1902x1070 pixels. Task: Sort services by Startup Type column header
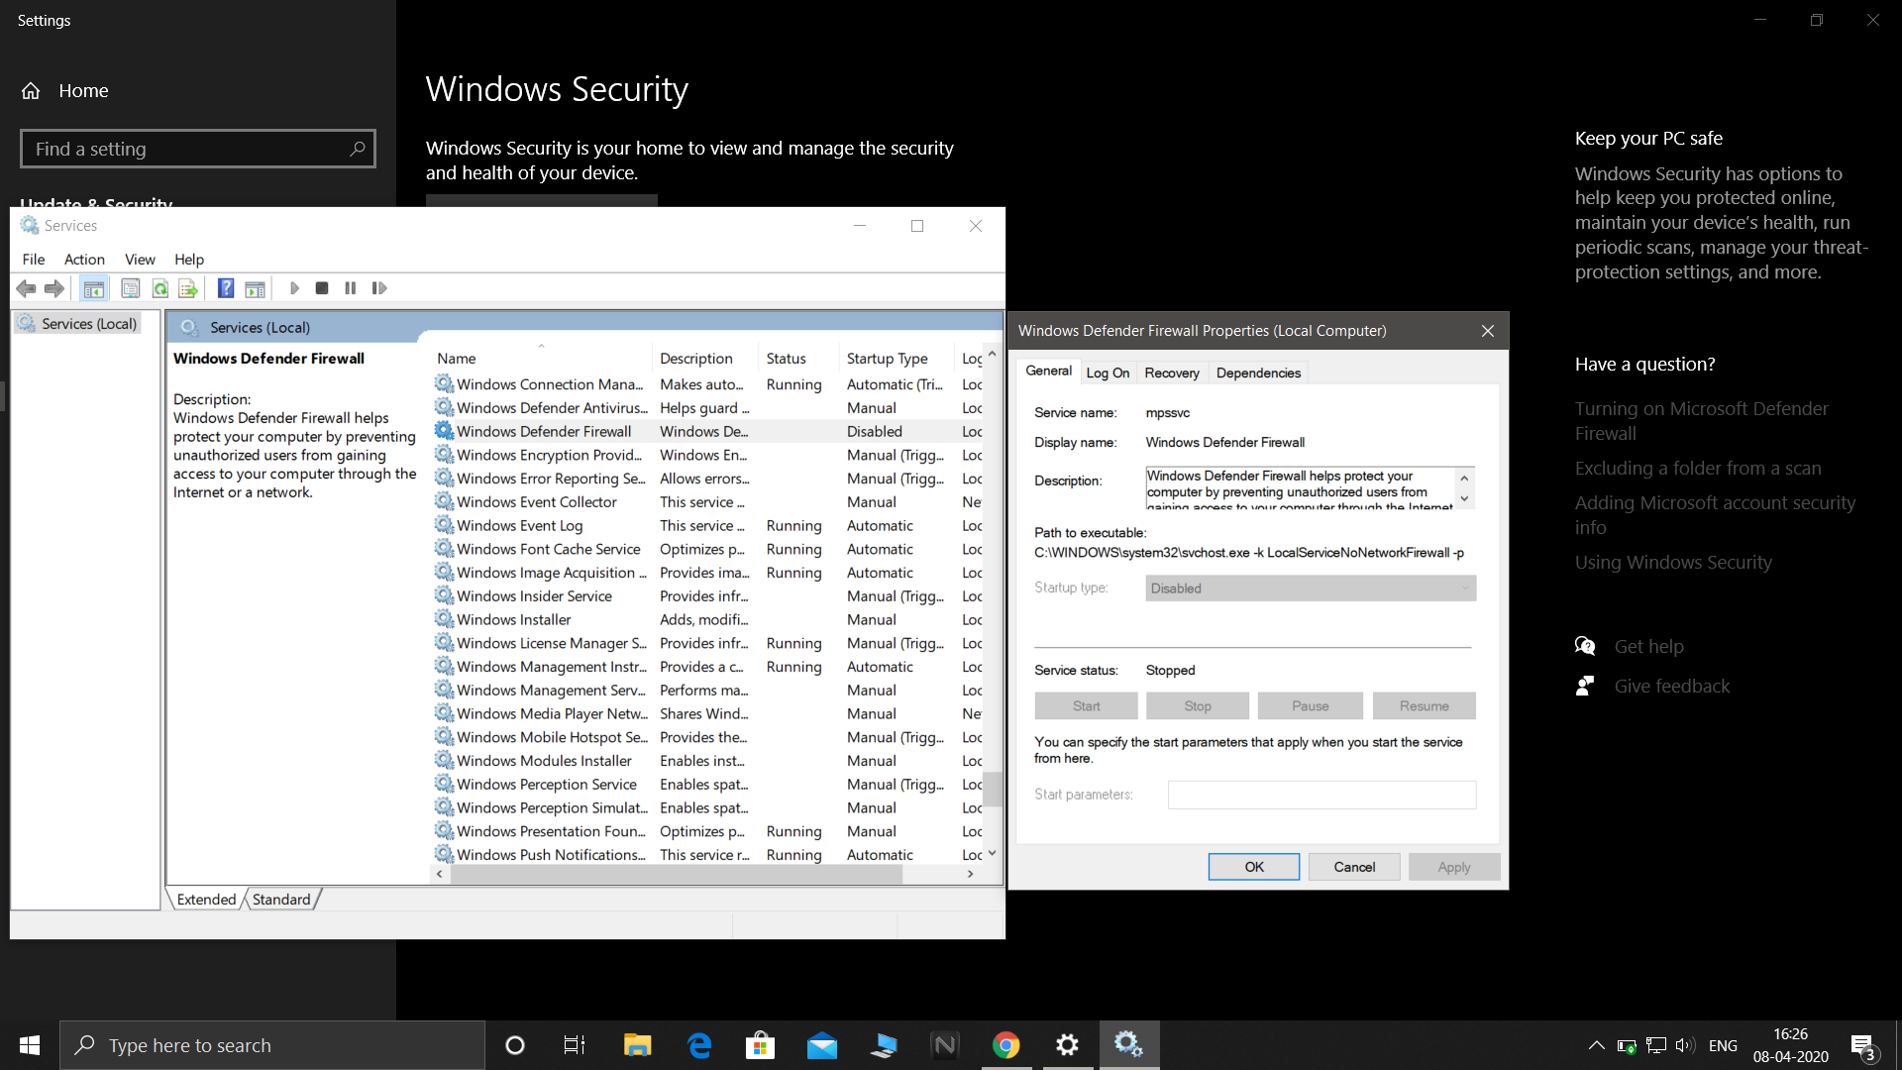(897, 359)
